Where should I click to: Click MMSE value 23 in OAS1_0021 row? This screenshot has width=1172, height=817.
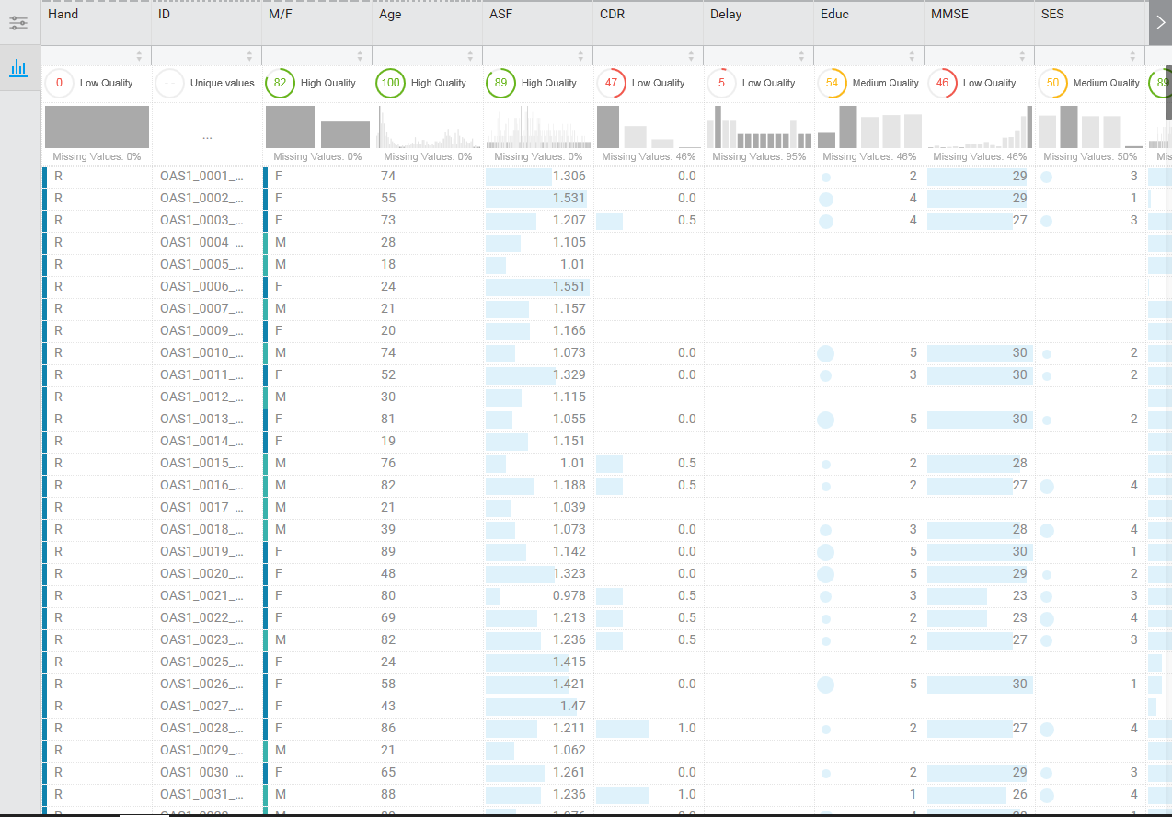1019,595
